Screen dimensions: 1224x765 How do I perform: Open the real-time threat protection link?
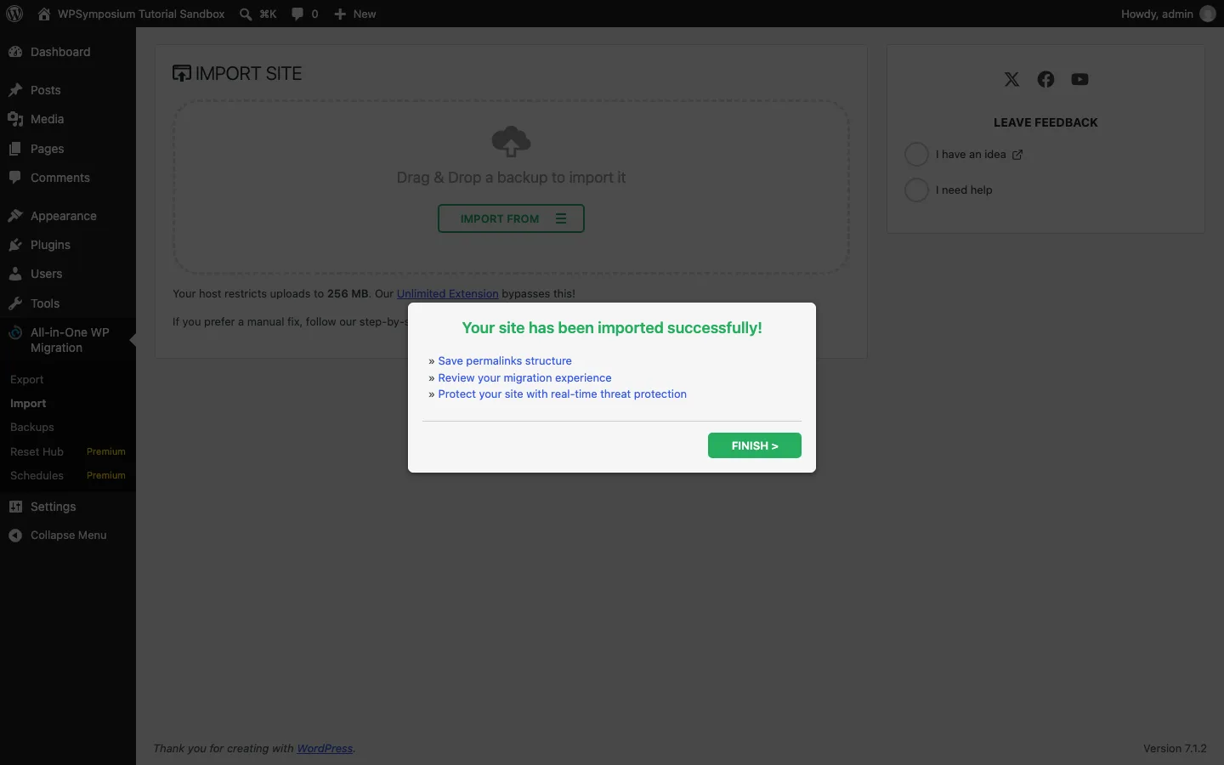point(562,394)
